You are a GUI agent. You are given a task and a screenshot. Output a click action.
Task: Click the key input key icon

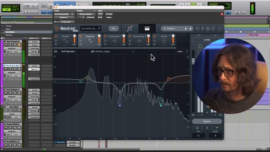click(x=56, y=22)
